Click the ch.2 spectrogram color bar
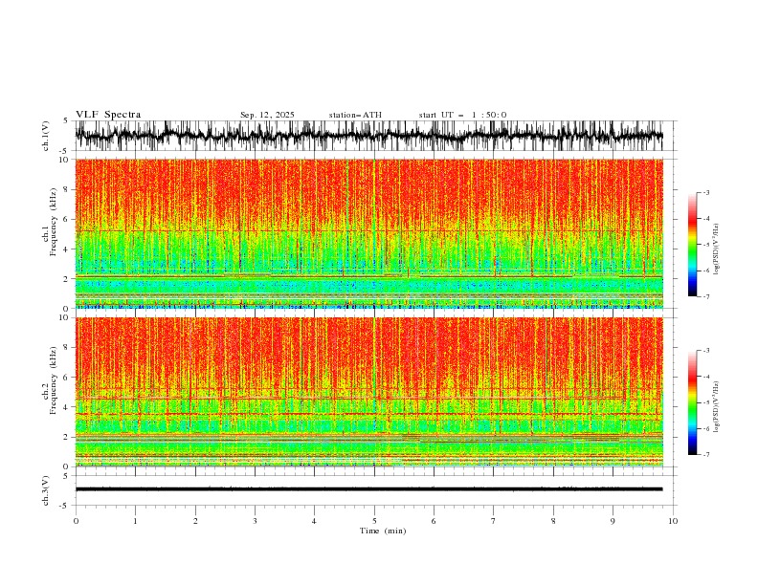Image resolution: width=758 pixels, height=585 pixels. click(693, 402)
